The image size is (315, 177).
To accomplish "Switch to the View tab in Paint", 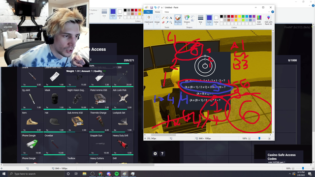I will [166, 12].
